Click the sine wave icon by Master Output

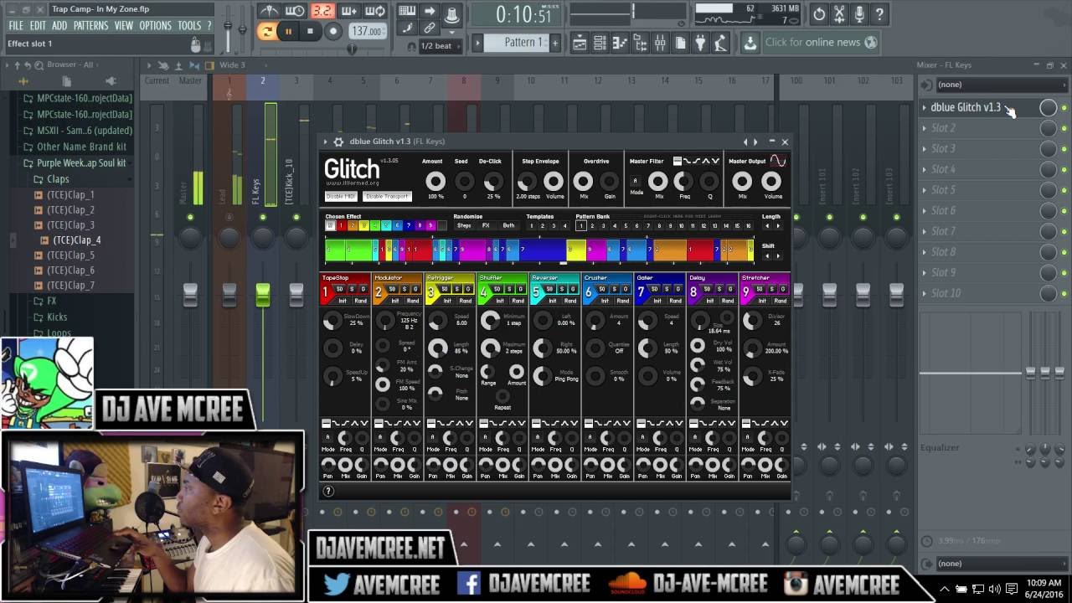pos(778,161)
